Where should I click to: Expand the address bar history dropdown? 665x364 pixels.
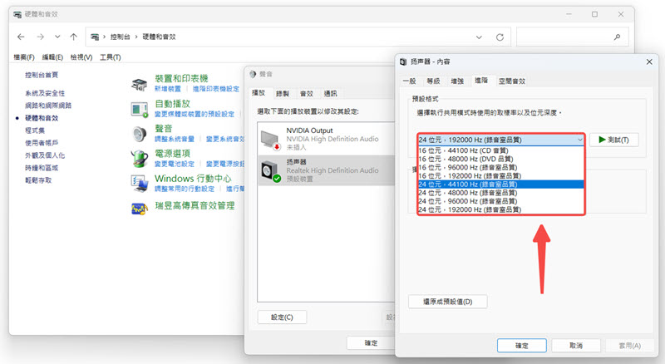(480, 37)
